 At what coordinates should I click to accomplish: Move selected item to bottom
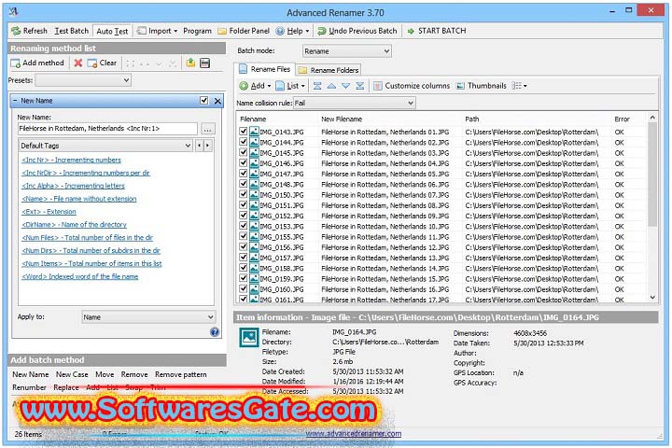(360, 86)
